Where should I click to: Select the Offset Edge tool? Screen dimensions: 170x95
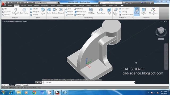[80, 15]
